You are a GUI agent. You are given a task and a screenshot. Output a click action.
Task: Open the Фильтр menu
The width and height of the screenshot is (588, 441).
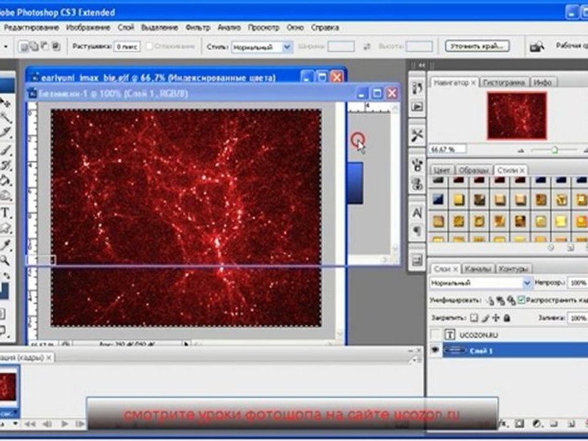[x=197, y=28]
